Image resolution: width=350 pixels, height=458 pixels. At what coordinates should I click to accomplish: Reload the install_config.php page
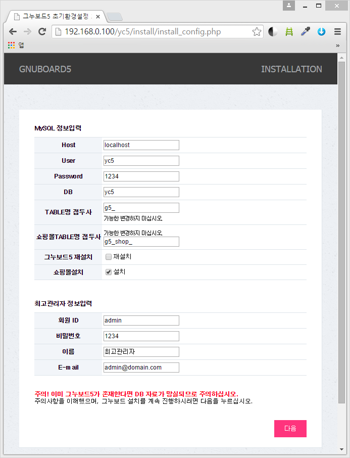(x=42, y=31)
